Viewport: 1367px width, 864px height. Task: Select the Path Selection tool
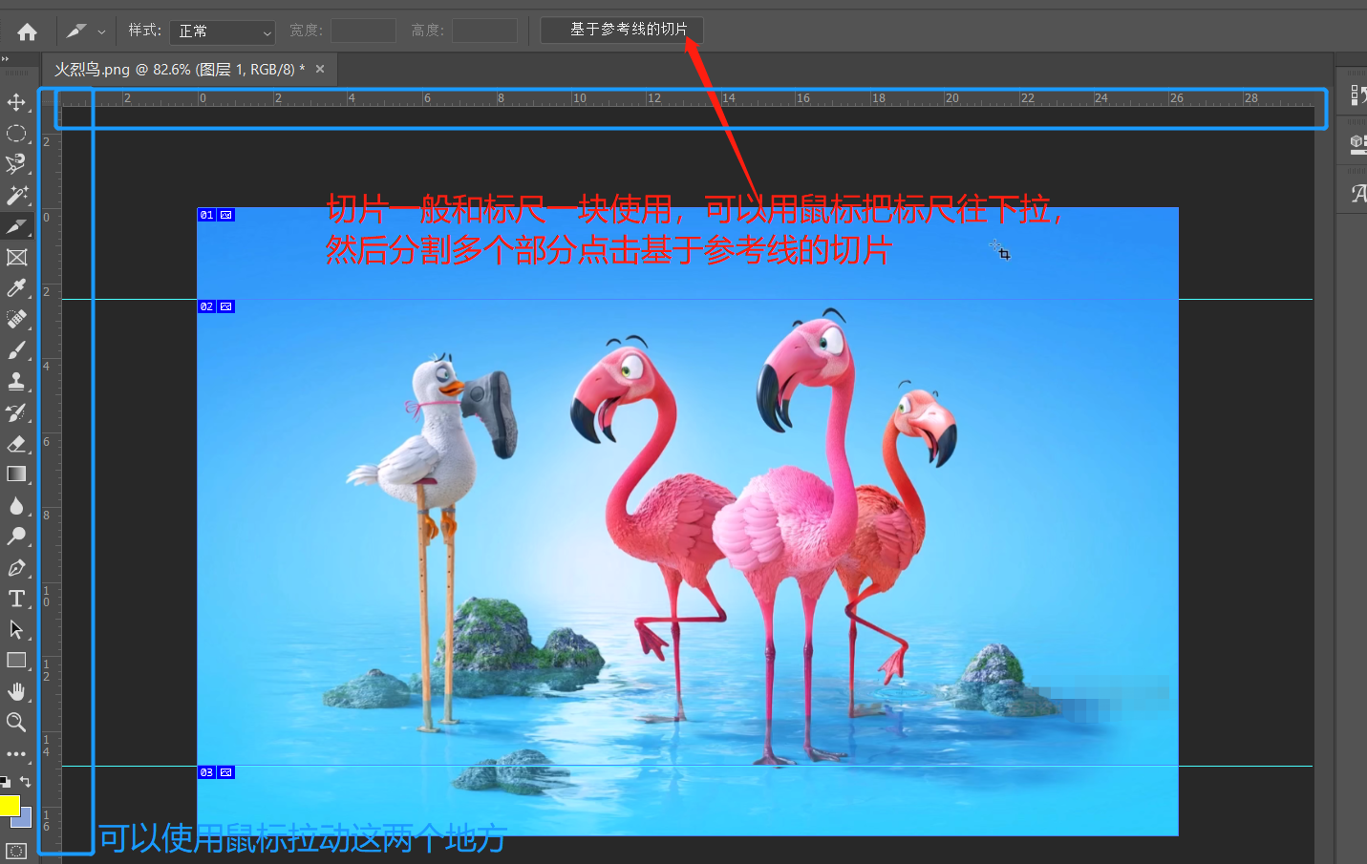pyautogui.click(x=16, y=630)
